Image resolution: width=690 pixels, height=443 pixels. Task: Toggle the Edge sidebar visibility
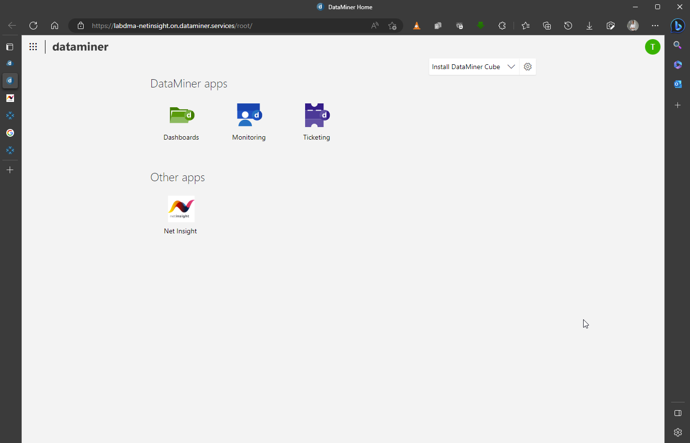(x=677, y=413)
